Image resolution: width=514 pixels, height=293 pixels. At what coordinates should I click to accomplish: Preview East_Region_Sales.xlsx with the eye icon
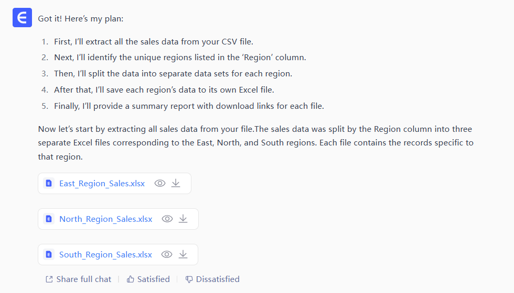pyautogui.click(x=160, y=183)
